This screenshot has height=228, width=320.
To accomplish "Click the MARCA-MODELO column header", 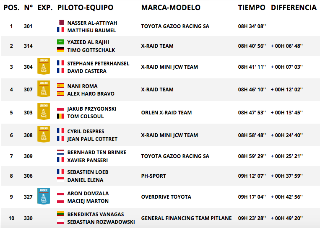I will (171, 8).
